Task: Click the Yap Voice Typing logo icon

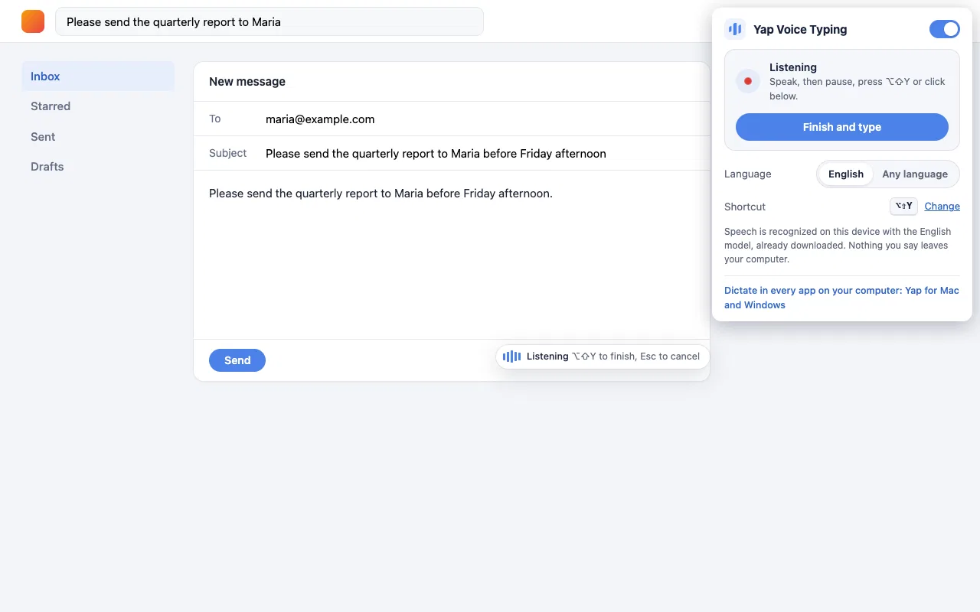Action: click(735, 29)
